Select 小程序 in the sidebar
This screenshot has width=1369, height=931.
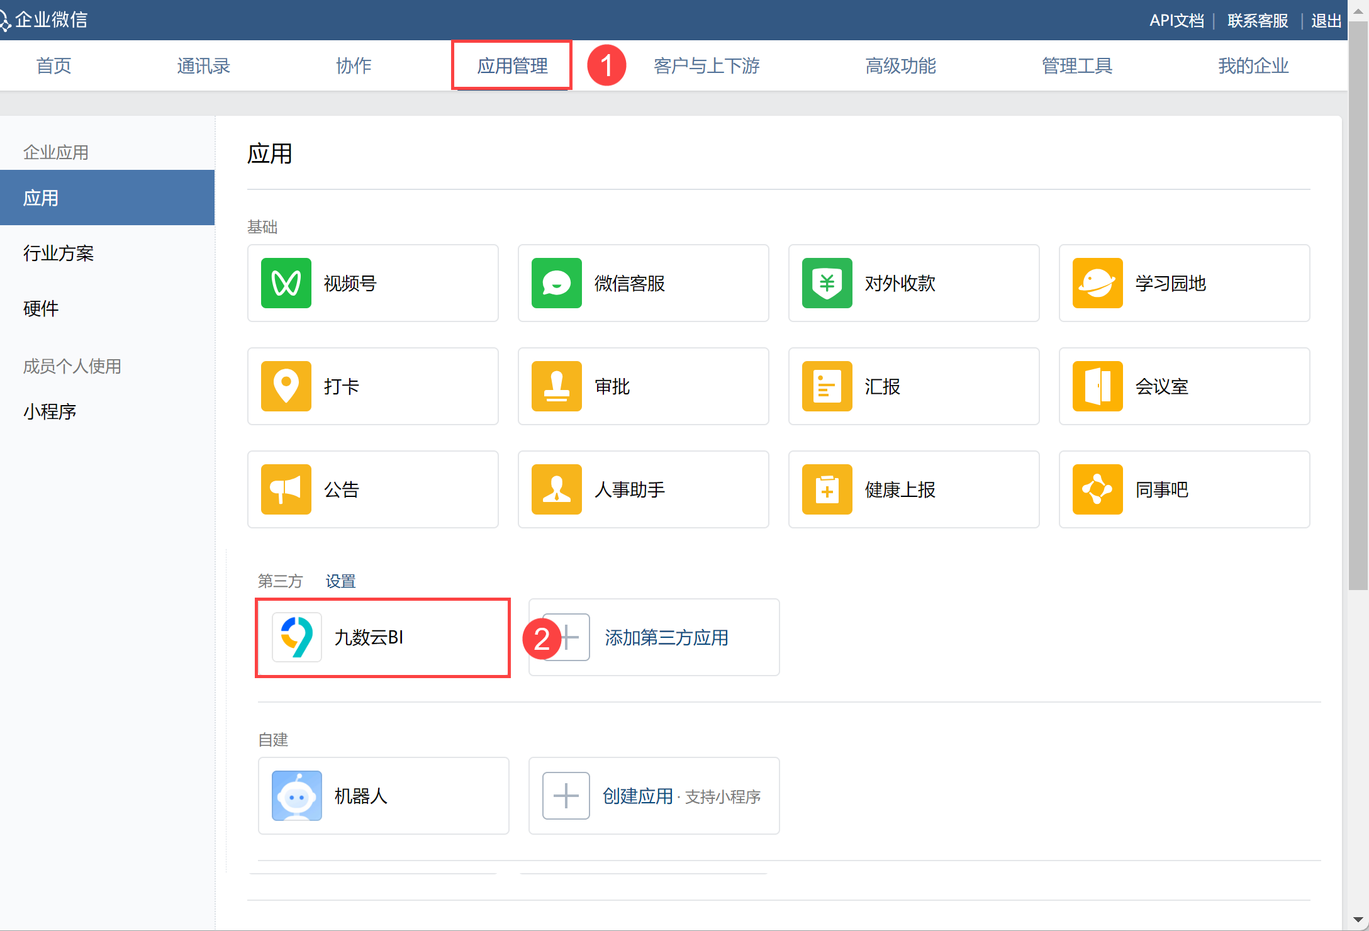[50, 411]
